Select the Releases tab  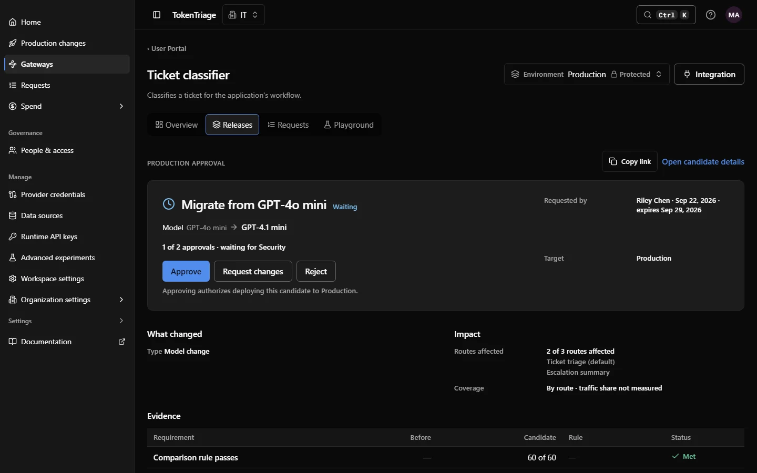232,125
